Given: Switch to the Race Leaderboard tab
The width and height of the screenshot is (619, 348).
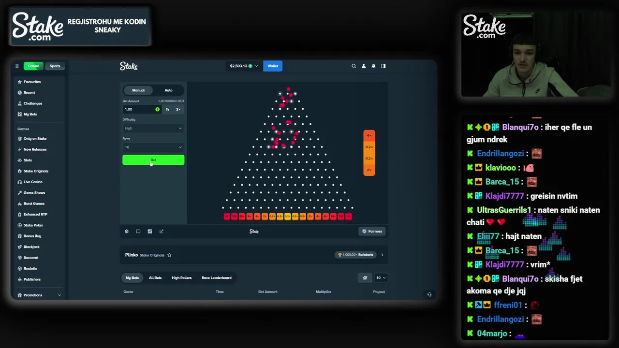Looking at the screenshot, I should coord(217,278).
